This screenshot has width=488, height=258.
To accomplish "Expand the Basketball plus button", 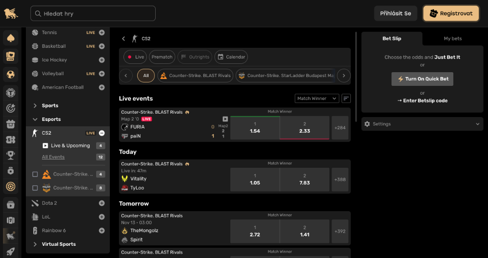I will 102,46.
